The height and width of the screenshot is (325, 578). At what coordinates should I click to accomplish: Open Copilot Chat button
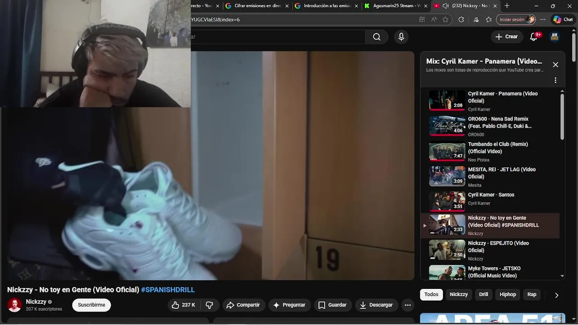[563, 19]
